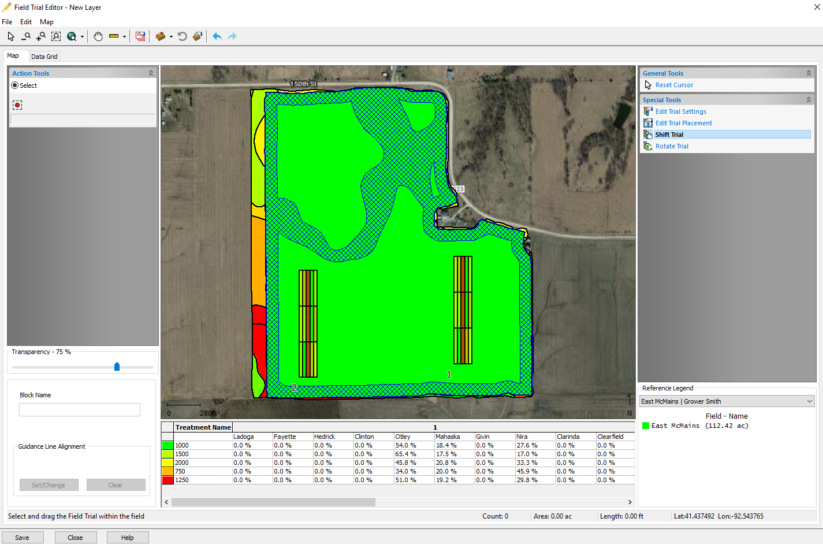This screenshot has width=823, height=544.
Task: Click the Block Name text field
Action: click(80, 409)
